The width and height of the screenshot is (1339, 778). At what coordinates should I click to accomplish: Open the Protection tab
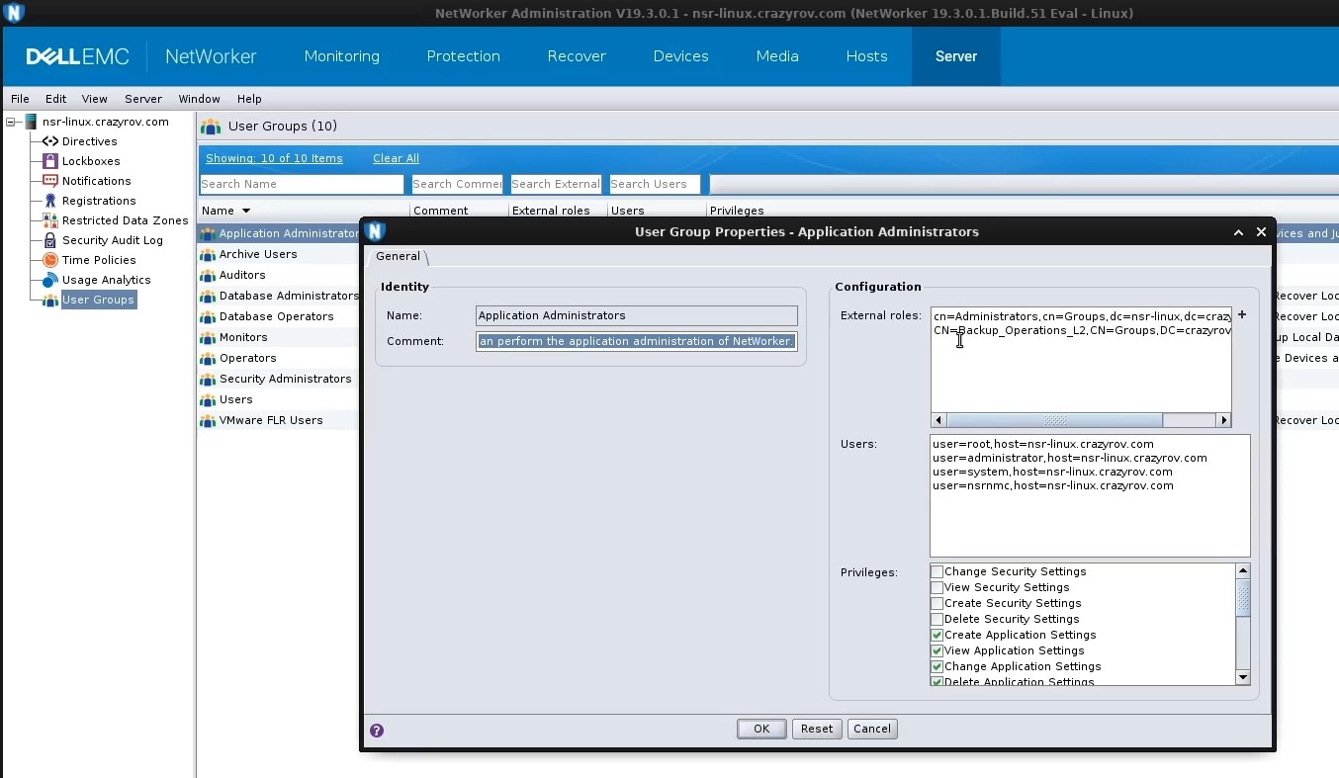[463, 56]
